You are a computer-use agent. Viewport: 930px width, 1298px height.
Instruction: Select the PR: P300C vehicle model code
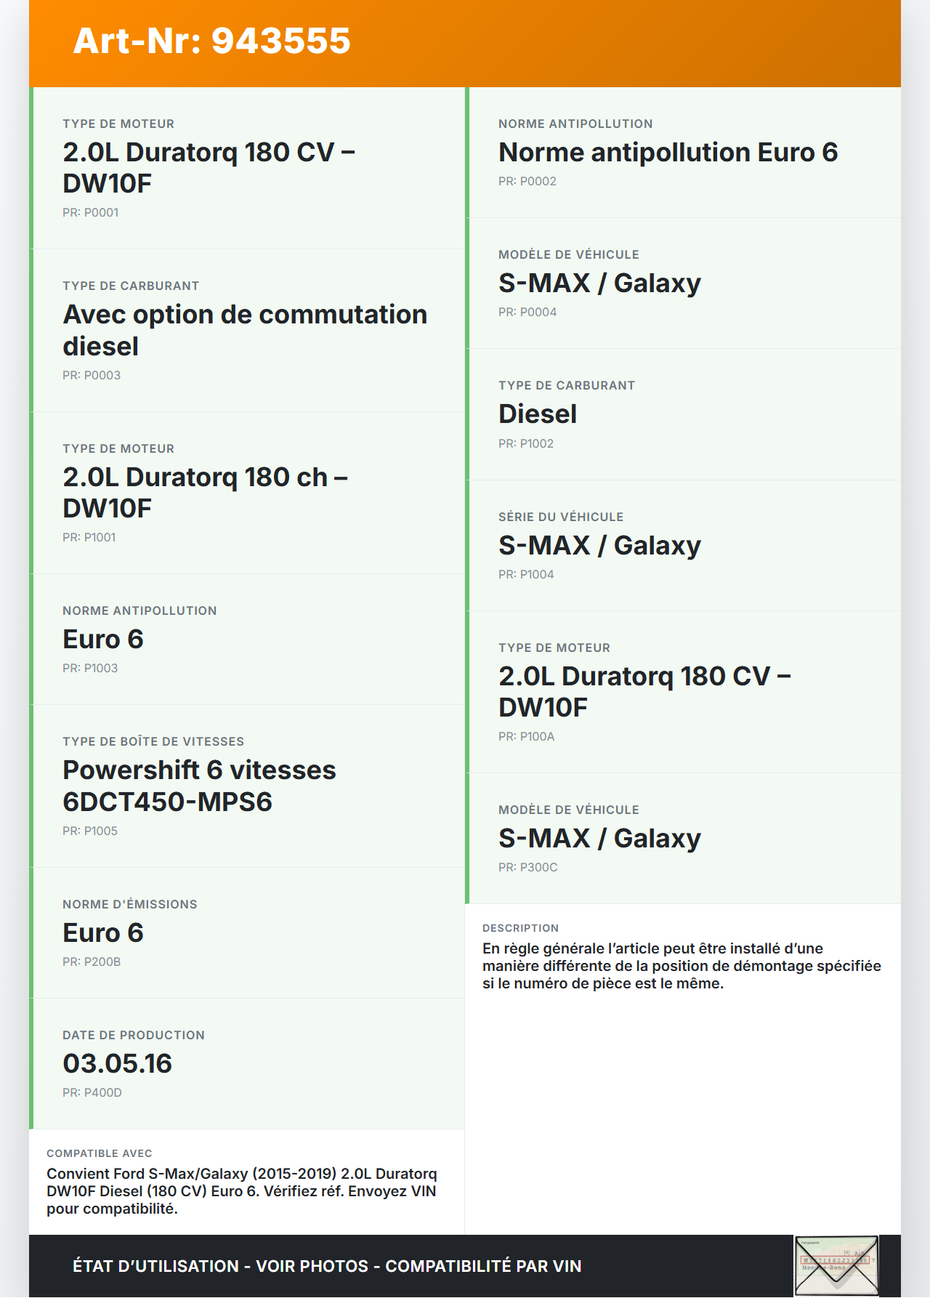coord(527,867)
